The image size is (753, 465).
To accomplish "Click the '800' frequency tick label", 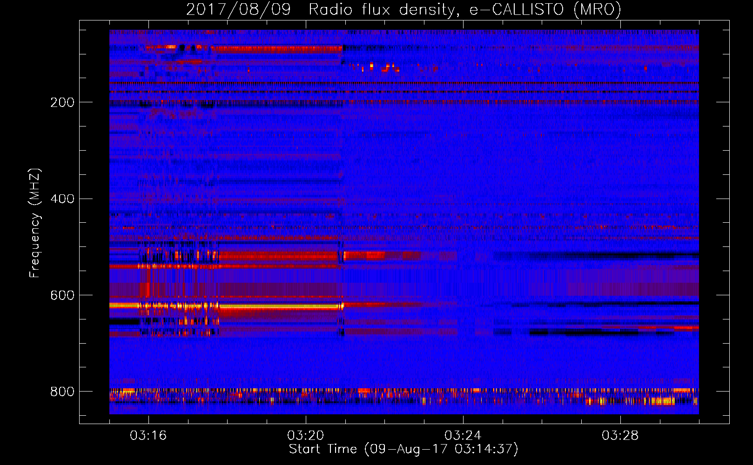I will tap(62, 392).
